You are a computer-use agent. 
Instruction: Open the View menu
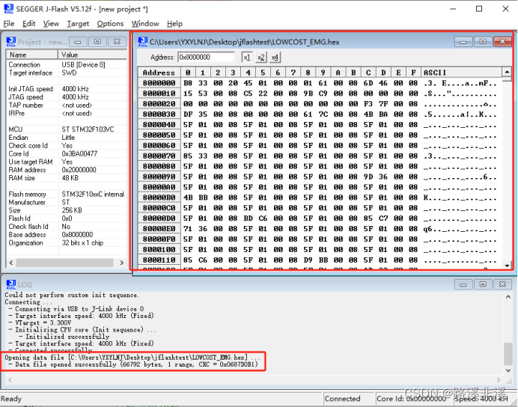pos(51,24)
